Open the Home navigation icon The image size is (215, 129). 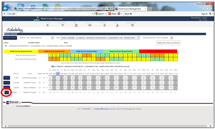point(47,25)
